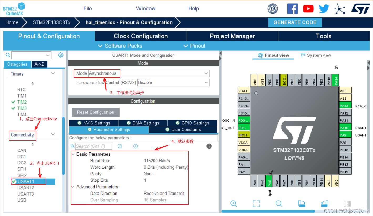Open the ST community network icon

click(340, 9)
